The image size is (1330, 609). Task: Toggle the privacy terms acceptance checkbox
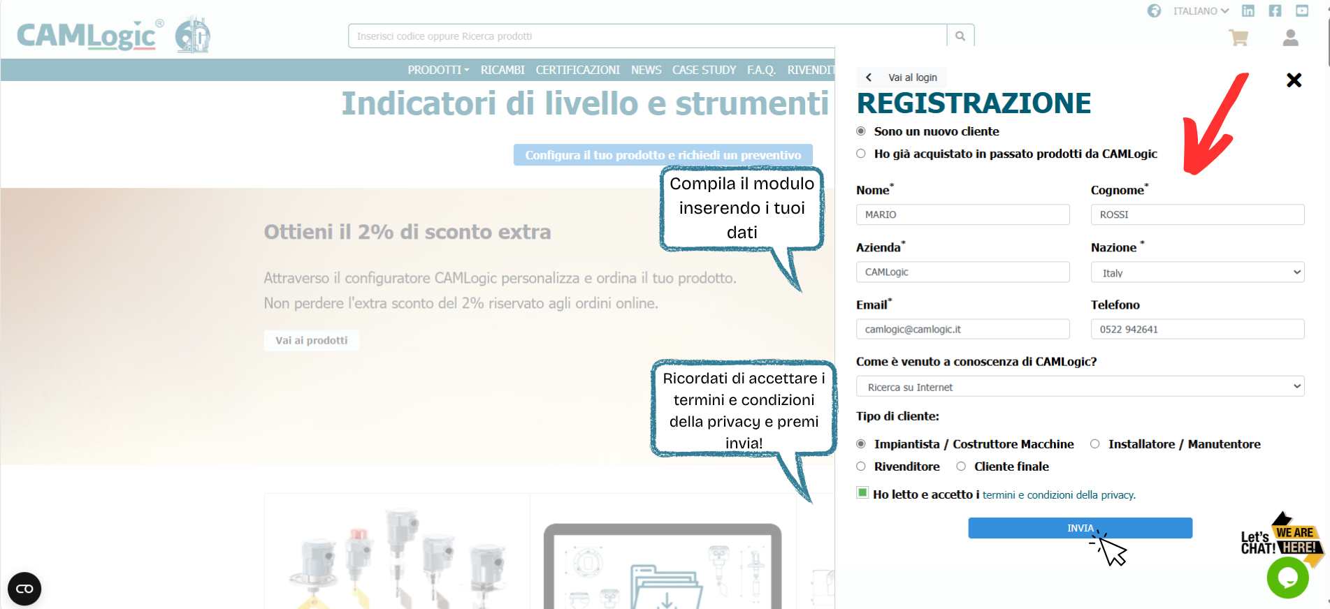(x=862, y=493)
